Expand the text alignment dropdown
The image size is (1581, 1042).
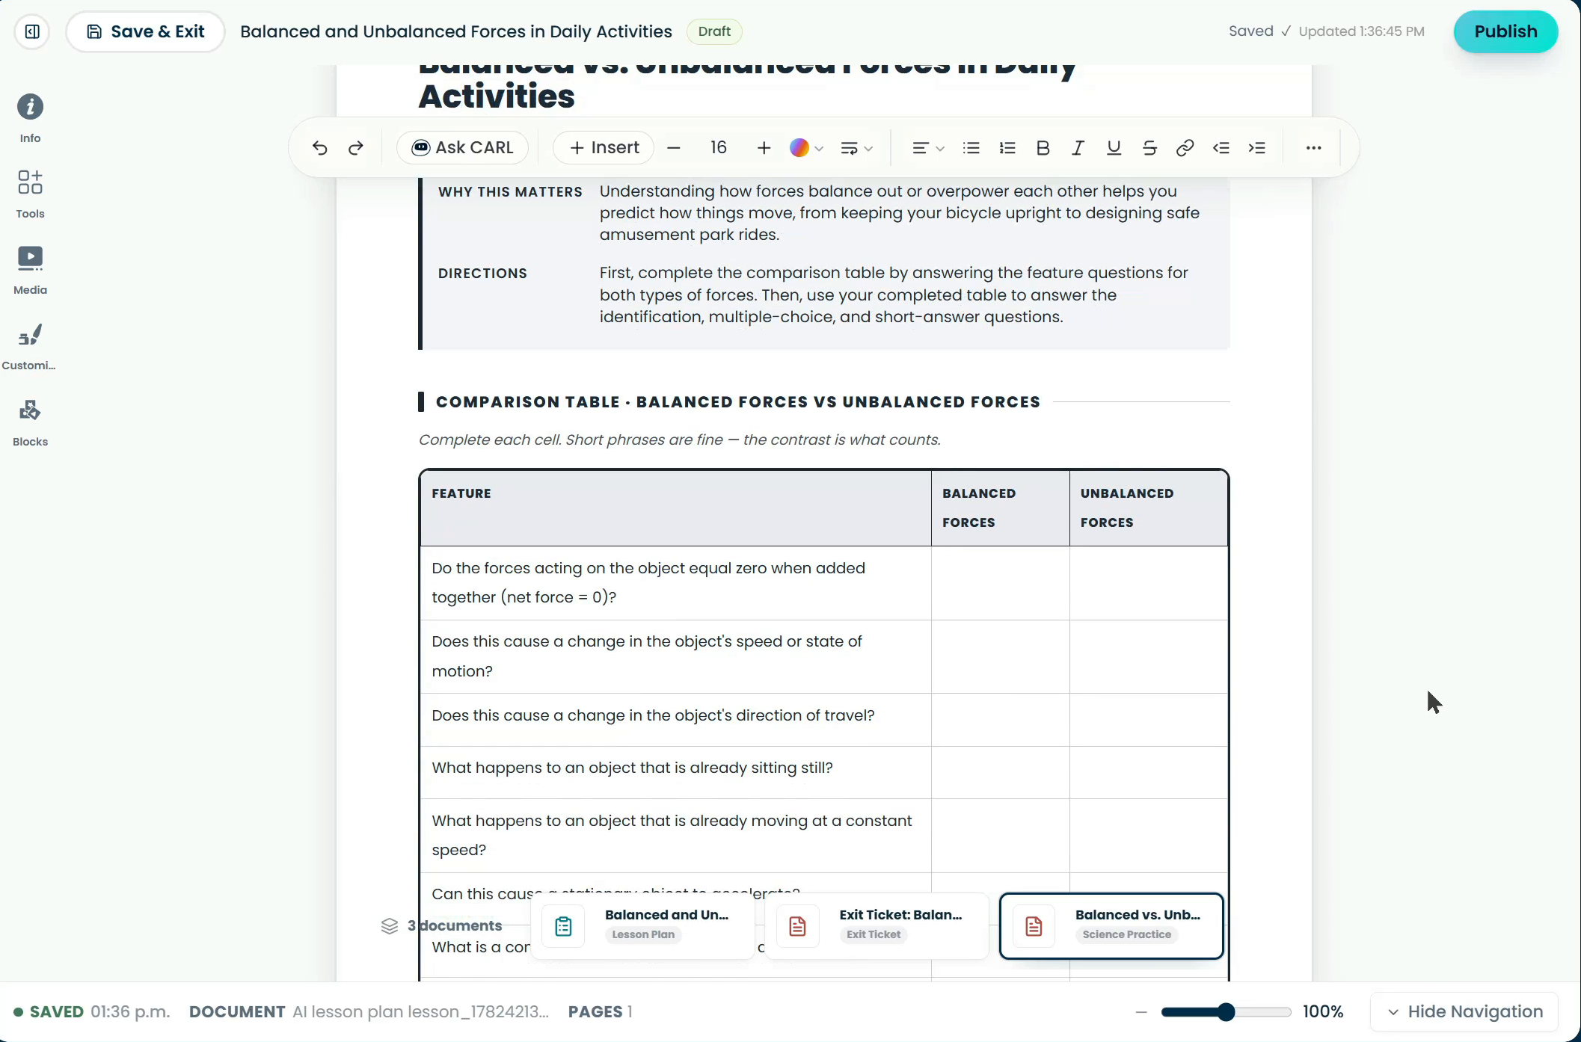click(x=928, y=148)
